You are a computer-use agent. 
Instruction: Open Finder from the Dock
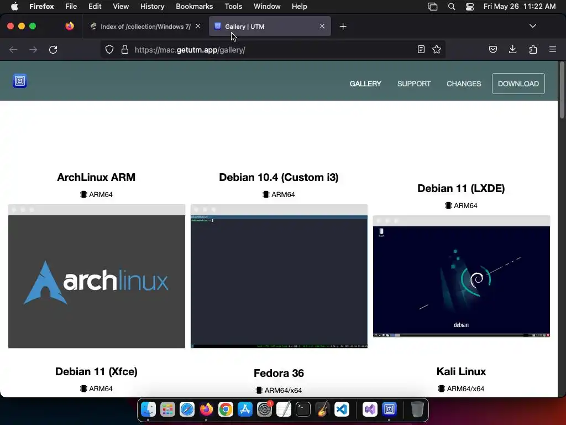click(148, 410)
